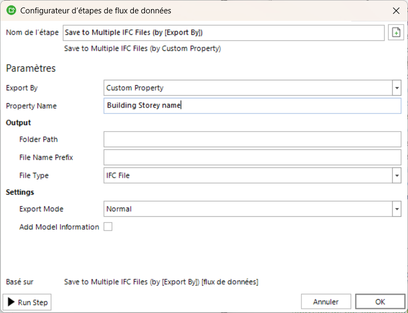Image resolution: width=408 pixels, height=313 pixels.
Task: Click the Normal export mode combo box value
Action: 247,209
